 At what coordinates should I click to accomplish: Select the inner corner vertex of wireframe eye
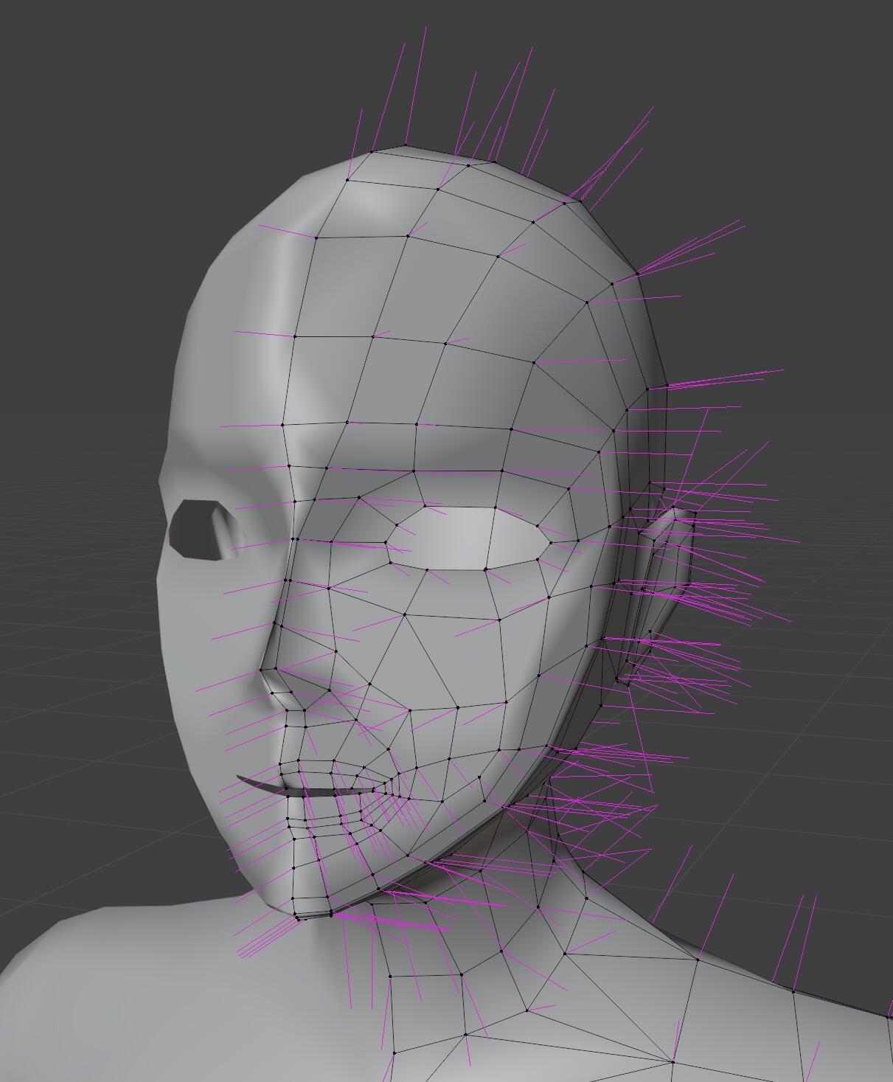[x=386, y=544]
